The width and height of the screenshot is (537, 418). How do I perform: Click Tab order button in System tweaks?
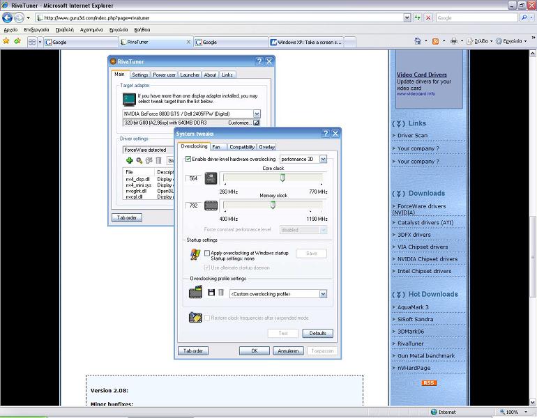point(193,350)
